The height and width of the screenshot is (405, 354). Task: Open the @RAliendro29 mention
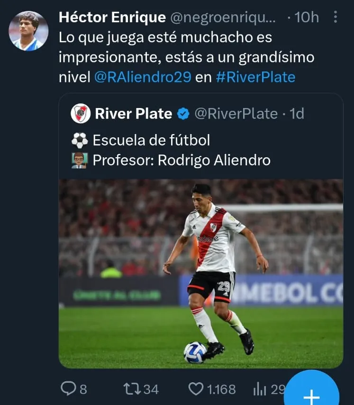(143, 77)
